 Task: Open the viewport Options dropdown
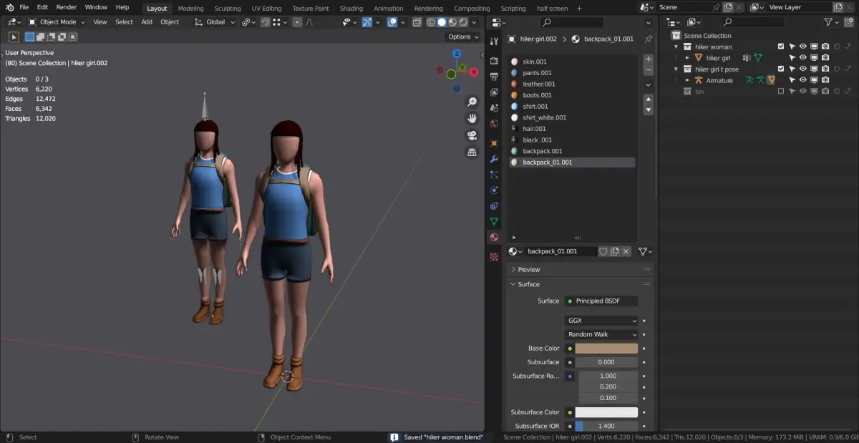(462, 36)
